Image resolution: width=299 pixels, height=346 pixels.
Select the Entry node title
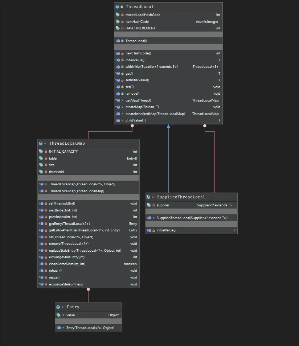tap(73, 307)
